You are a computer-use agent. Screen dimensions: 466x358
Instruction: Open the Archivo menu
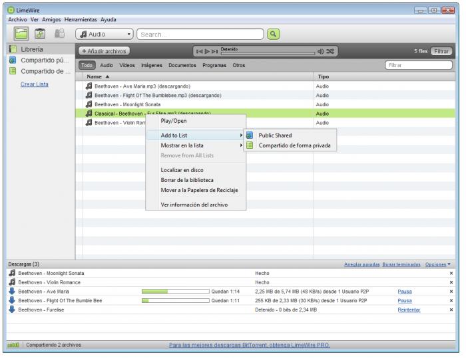pos(17,19)
